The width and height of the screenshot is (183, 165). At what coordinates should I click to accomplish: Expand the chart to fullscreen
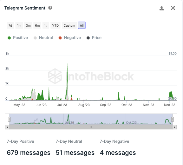click(x=173, y=8)
